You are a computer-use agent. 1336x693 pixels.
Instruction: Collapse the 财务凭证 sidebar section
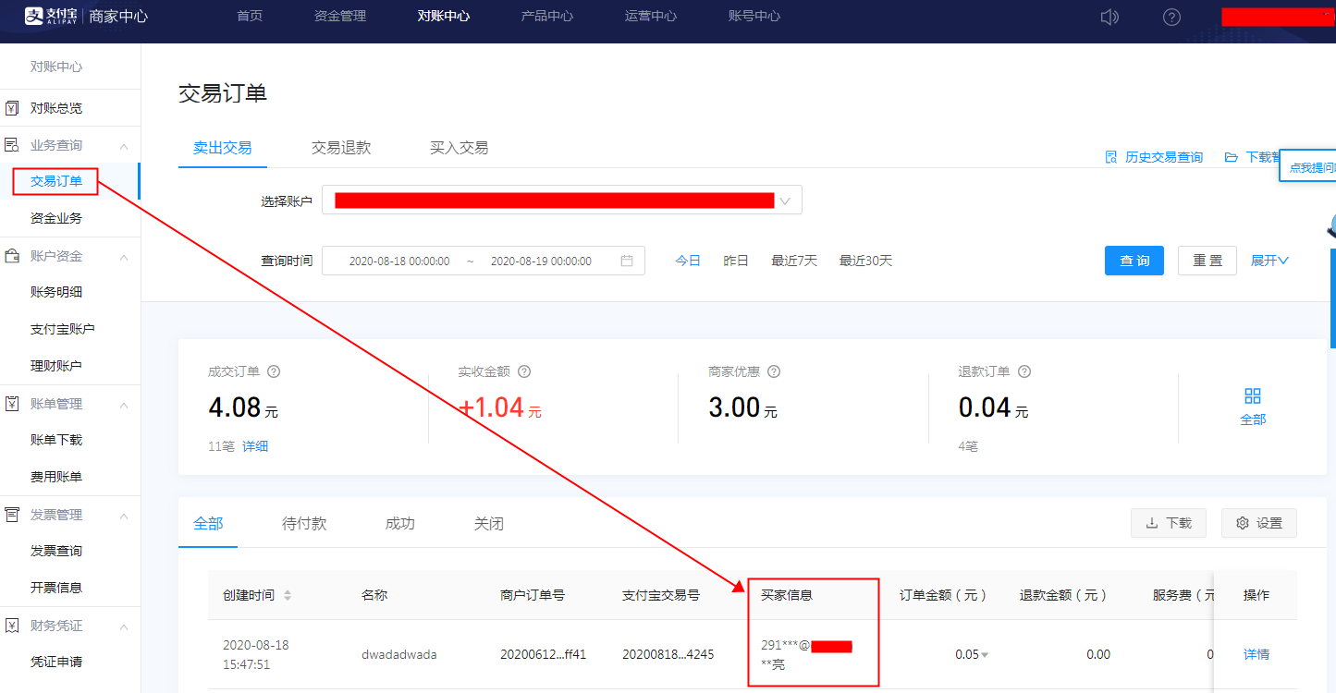tap(124, 626)
